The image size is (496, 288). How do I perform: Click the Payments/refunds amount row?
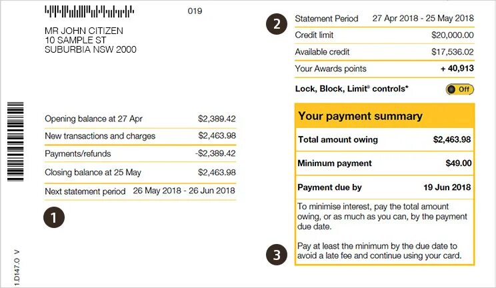[140, 153]
